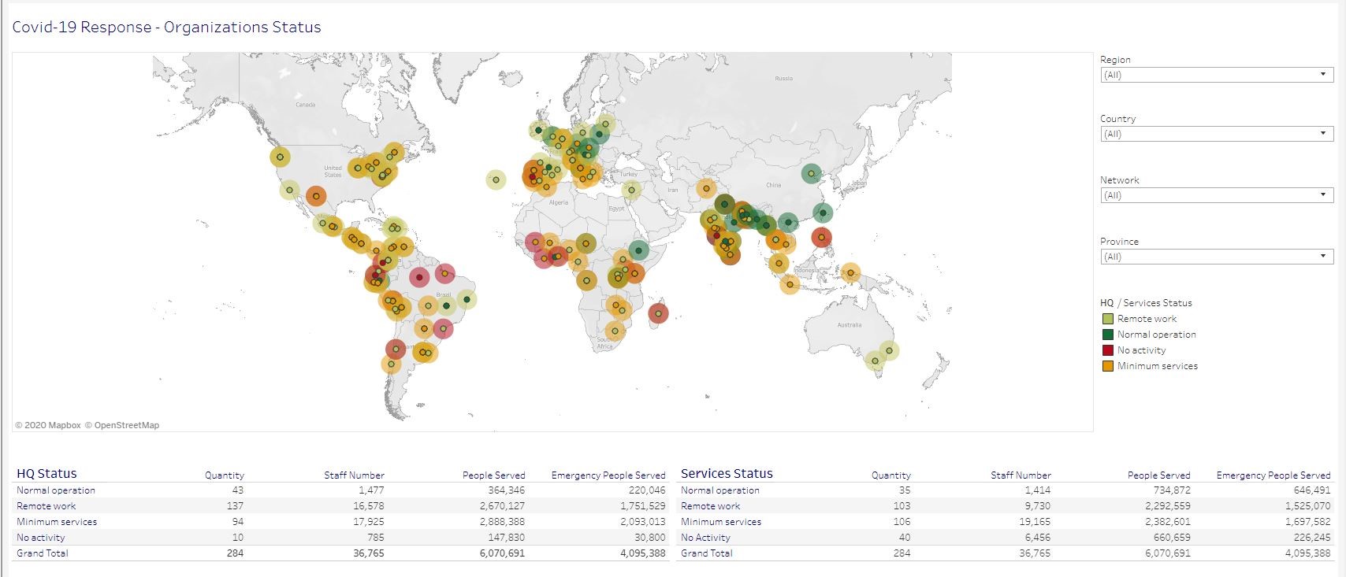Select the Remote work row in HQ Status
This screenshot has width=1346, height=577.
[340, 506]
